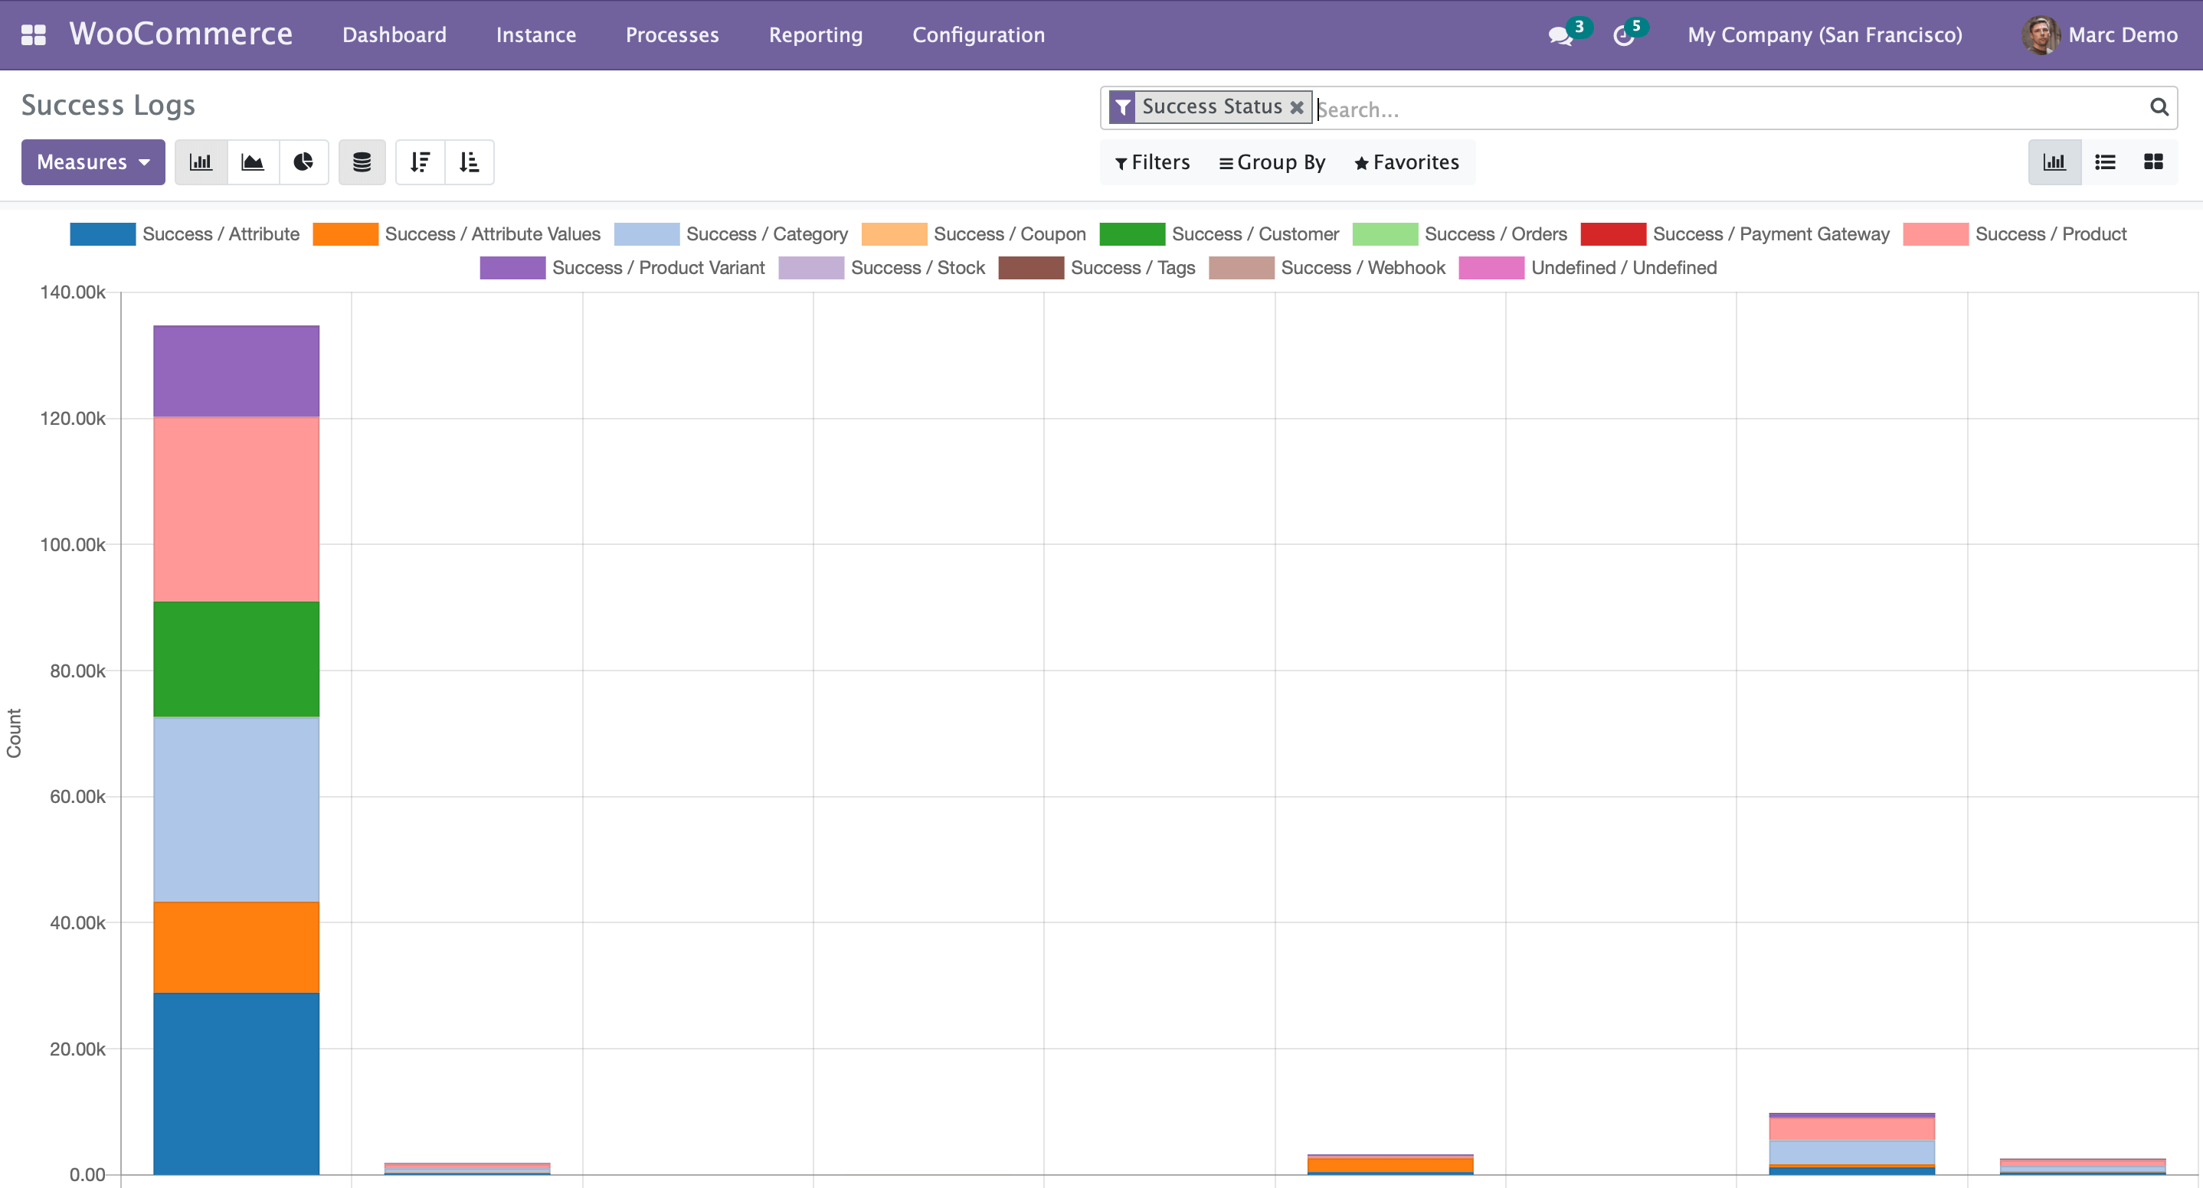Click the Success / Attribute color swatch
The image size is (2203, 1188).
103,234
